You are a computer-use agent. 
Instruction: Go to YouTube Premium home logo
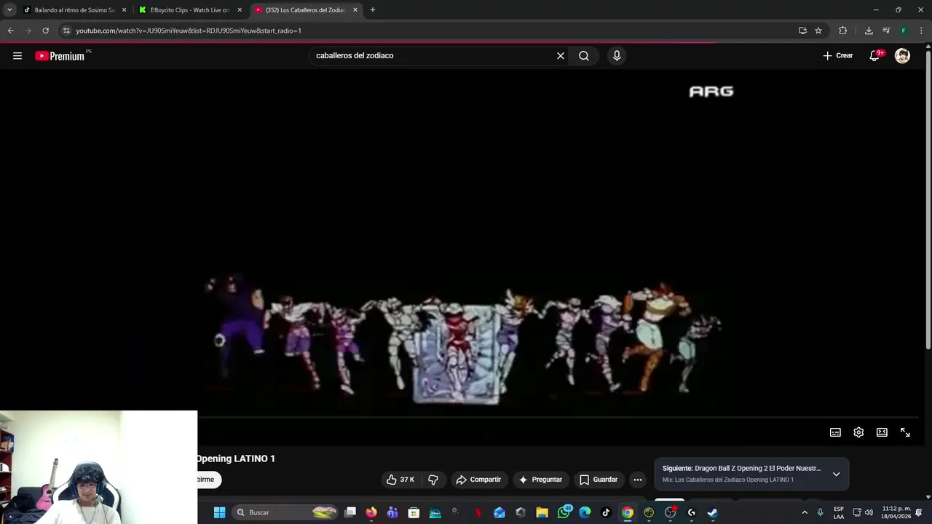click(60, 56)
